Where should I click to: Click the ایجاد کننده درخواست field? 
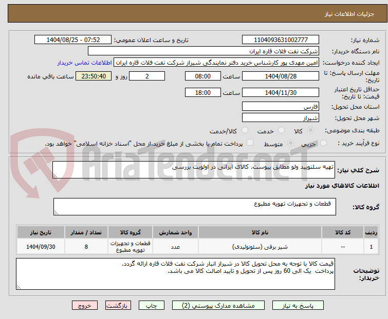(x=216, y=63)
